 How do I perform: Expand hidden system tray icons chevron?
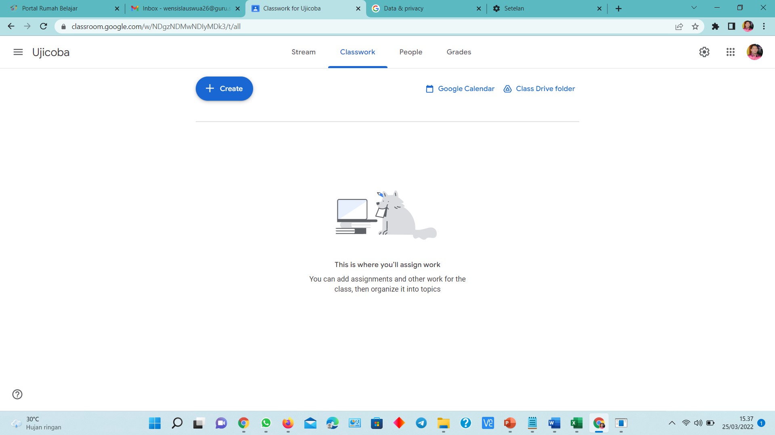pyautogui.click(x=672, y=423)
